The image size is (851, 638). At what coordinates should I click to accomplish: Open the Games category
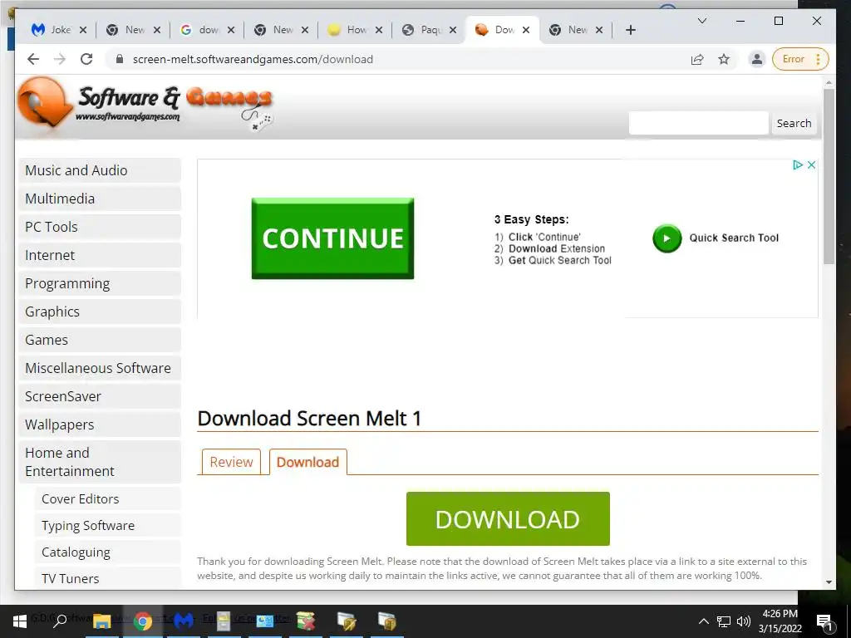tap(100, 340)
